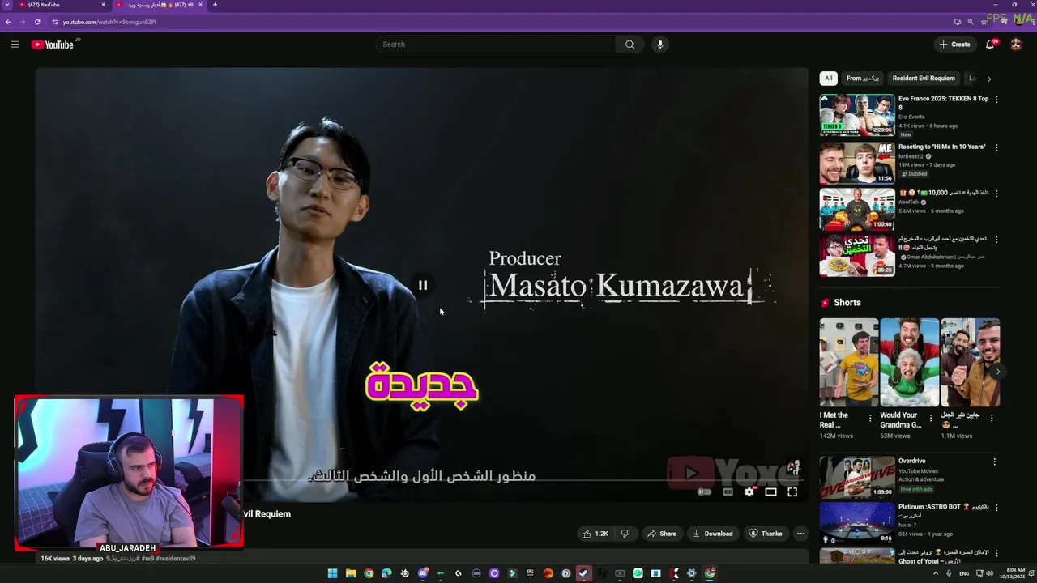Open options for I Met the Real short

point(871,419)
